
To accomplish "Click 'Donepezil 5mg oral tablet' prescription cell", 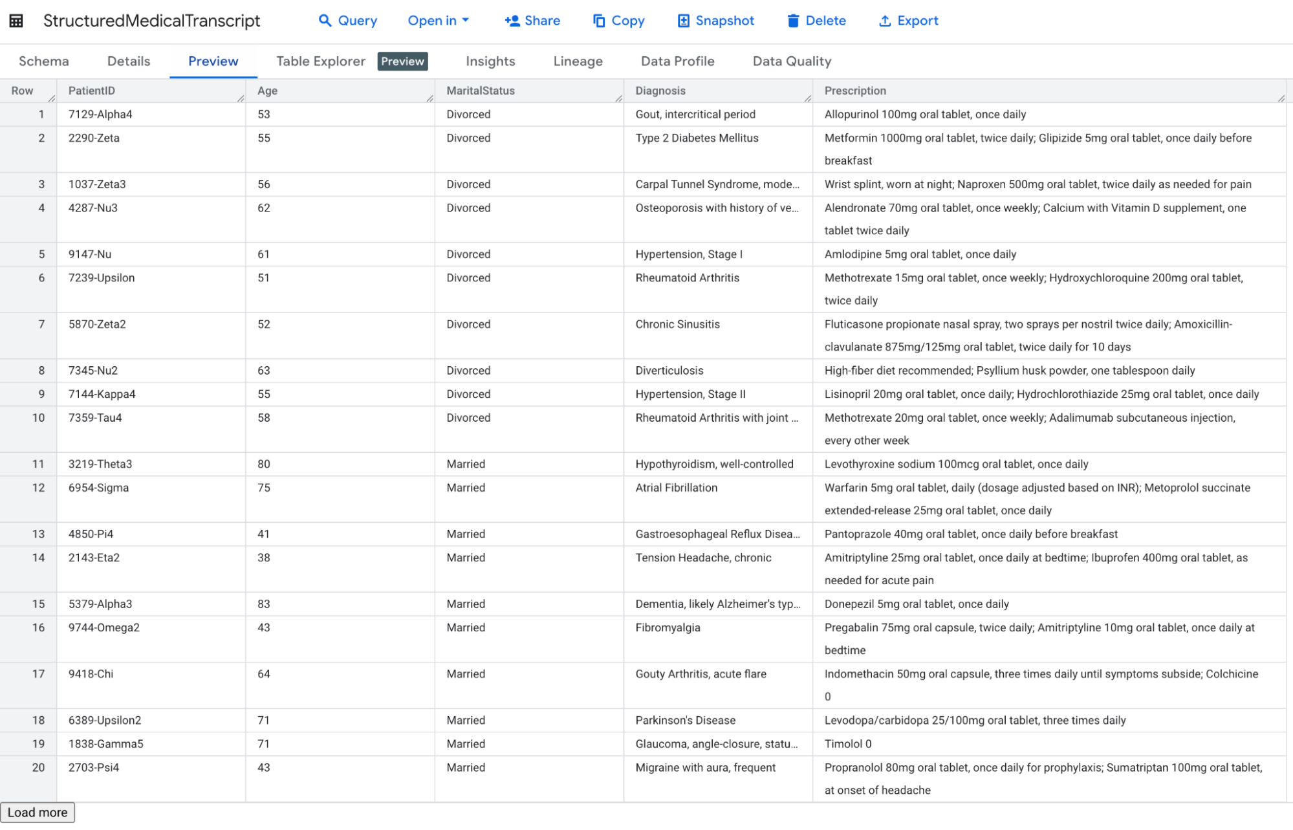I will (x=1049, y=604).
